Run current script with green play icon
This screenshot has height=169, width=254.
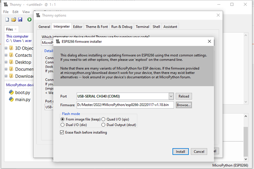pos(29,19)
